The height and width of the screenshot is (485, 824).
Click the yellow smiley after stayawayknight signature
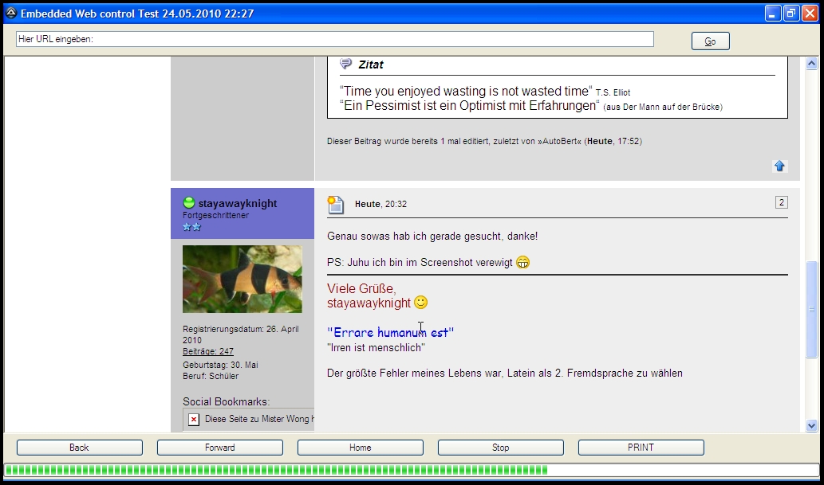pos(421,303)
